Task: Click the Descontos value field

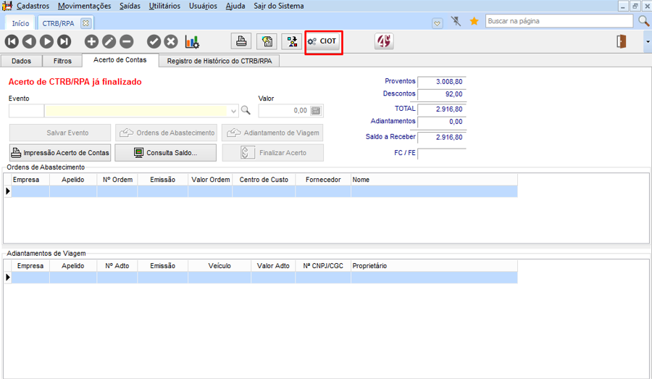Action: pos(442,94)
